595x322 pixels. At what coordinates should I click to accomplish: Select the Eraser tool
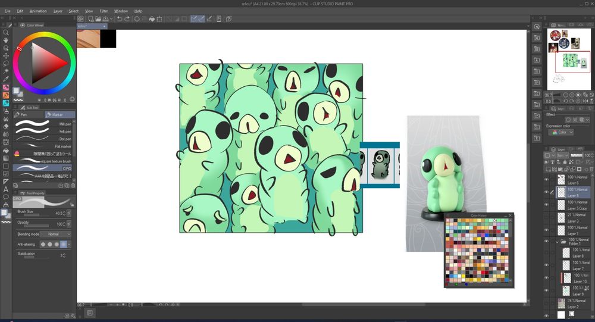point(6,126)
